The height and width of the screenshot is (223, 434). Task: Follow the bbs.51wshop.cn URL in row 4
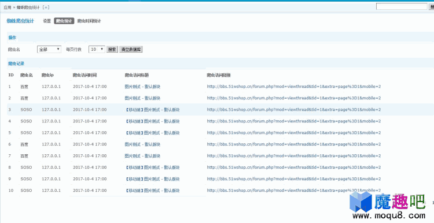point(294,121)
